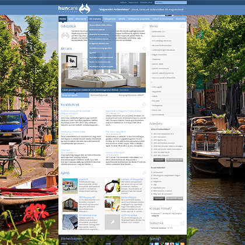Click the 'Az Ön hirdetése' placeholder thumbnail
Image resolution: width=245 pixels, height=245 pixels.
112,222
